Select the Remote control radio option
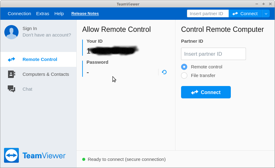Screen dimensions: 275x168 184,67
